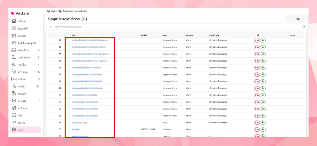Viewport: 317px width, 146px height.
Task: Click the count badge 11 beside การเงิน
Action: point(38,87)
